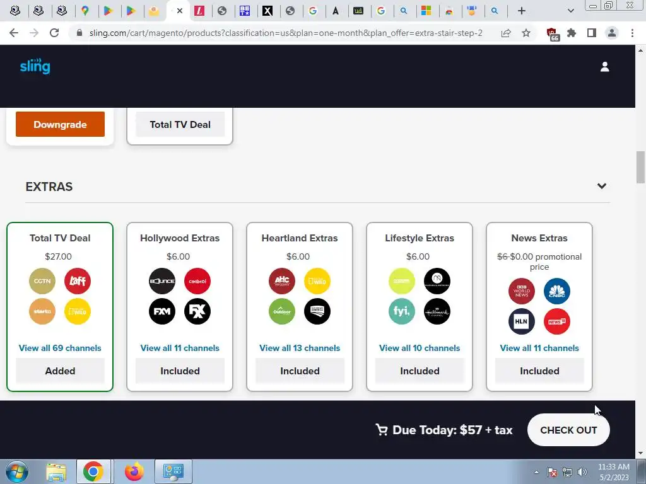This screenshot has width=646, height=484.
Task: Click Included button under Heartland Extras
Action: 300,371
